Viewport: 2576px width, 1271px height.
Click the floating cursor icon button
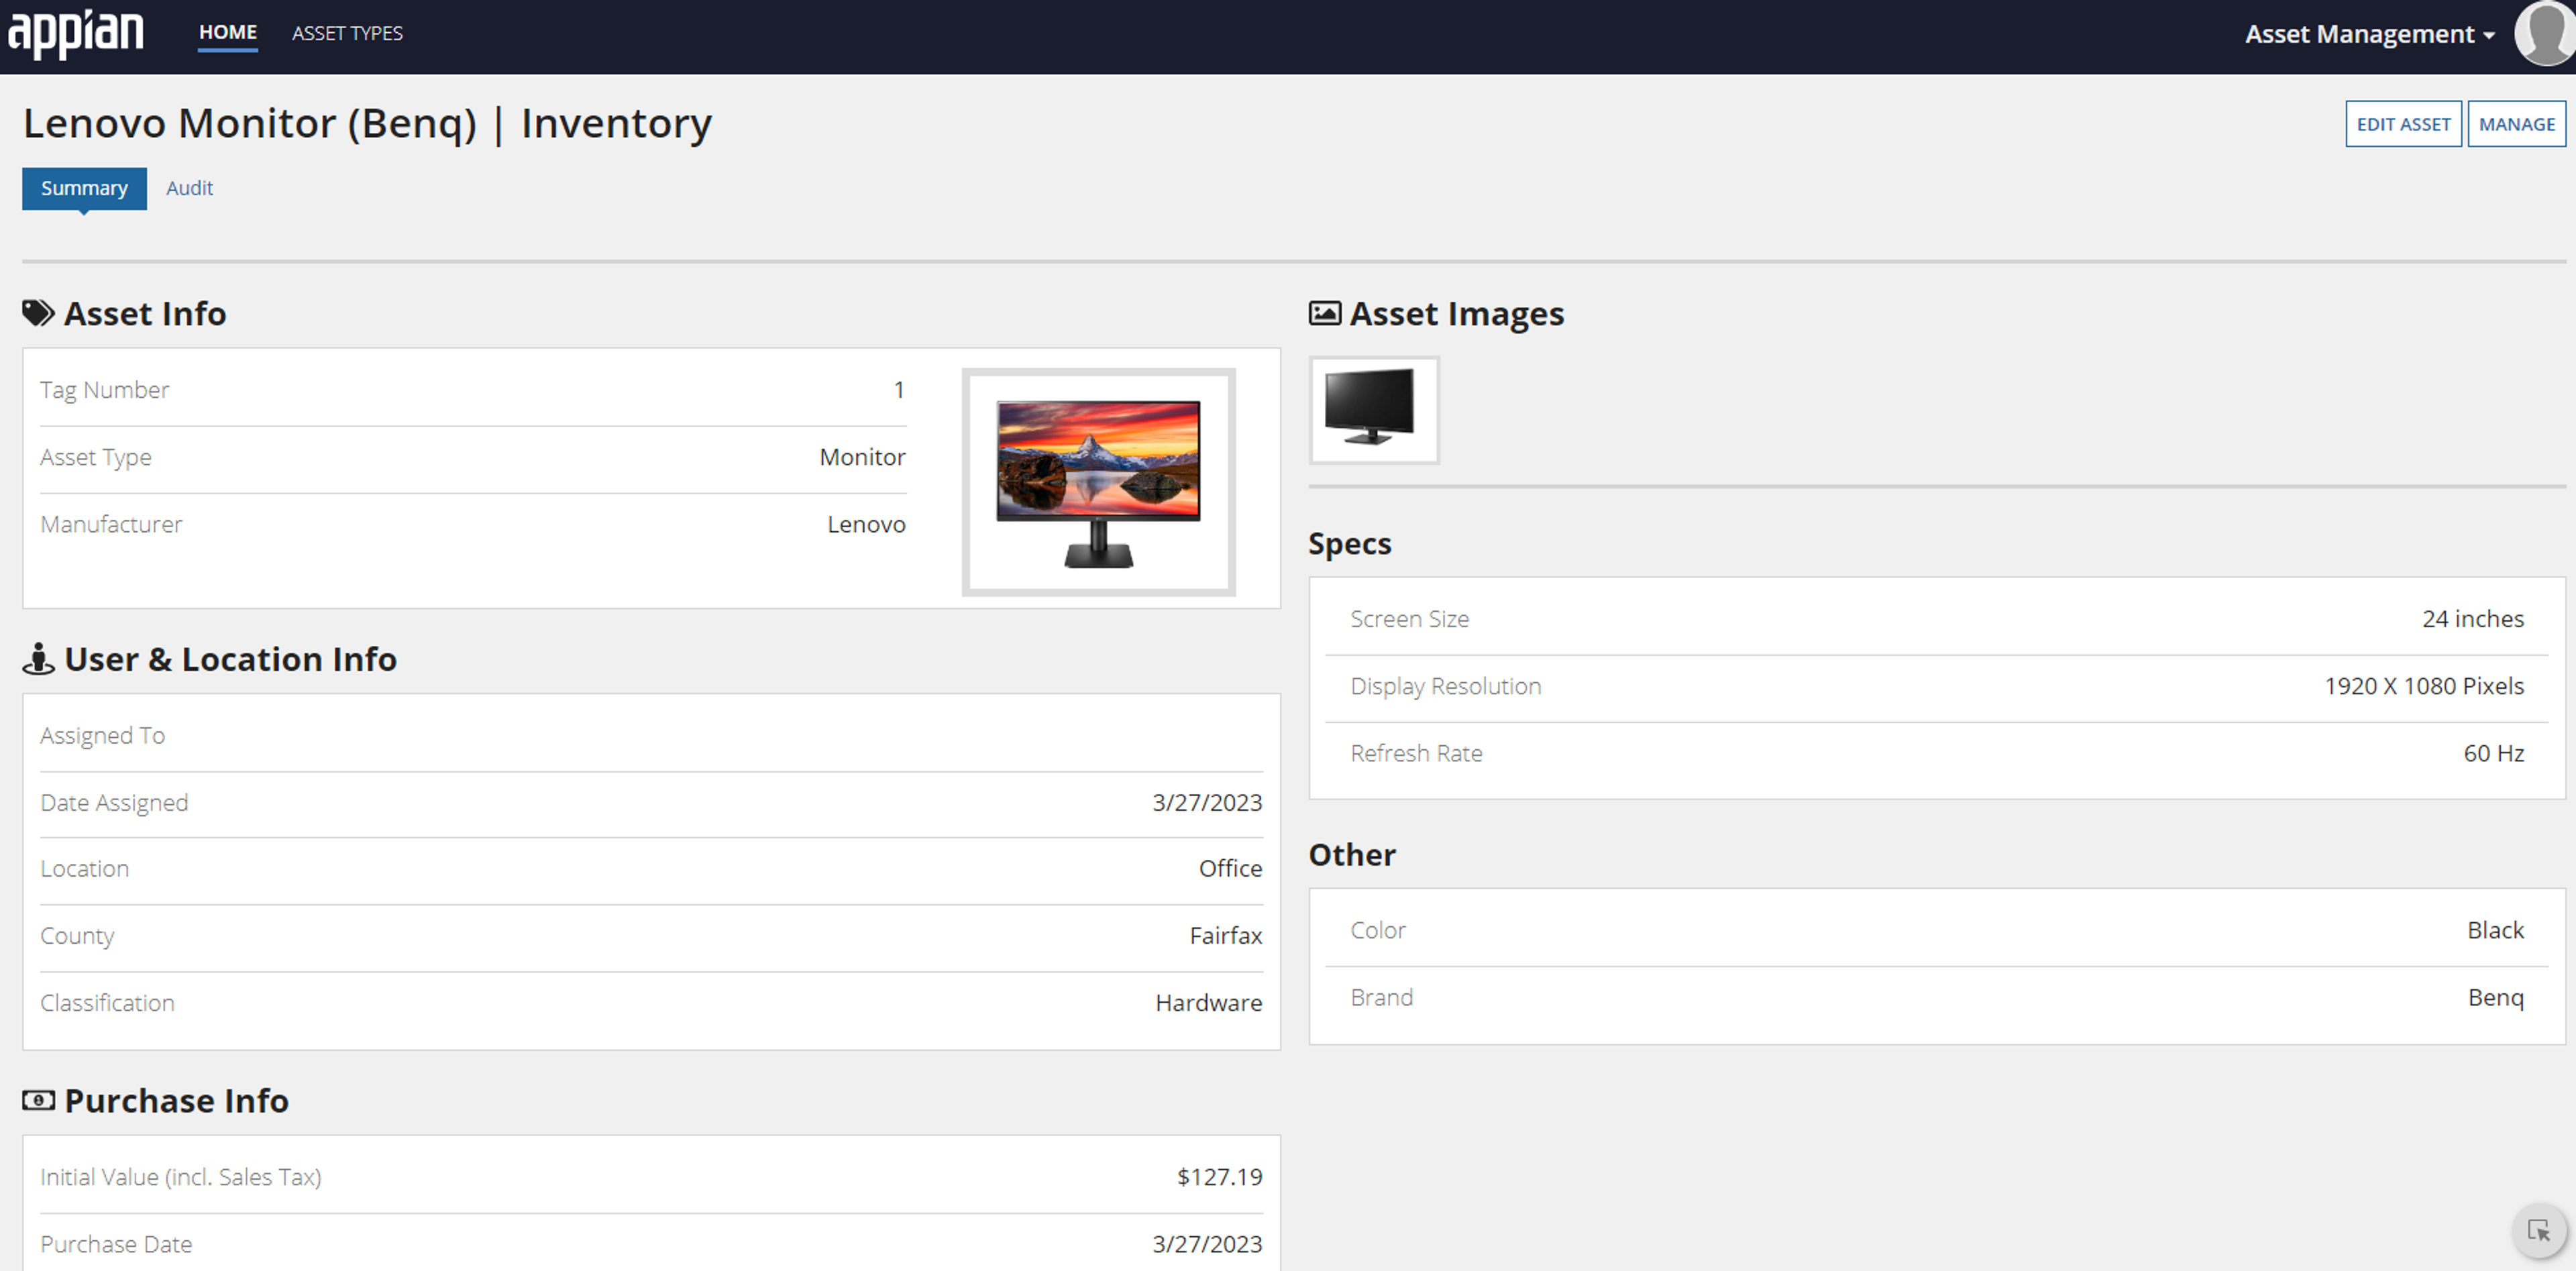coord(2538,1230)
